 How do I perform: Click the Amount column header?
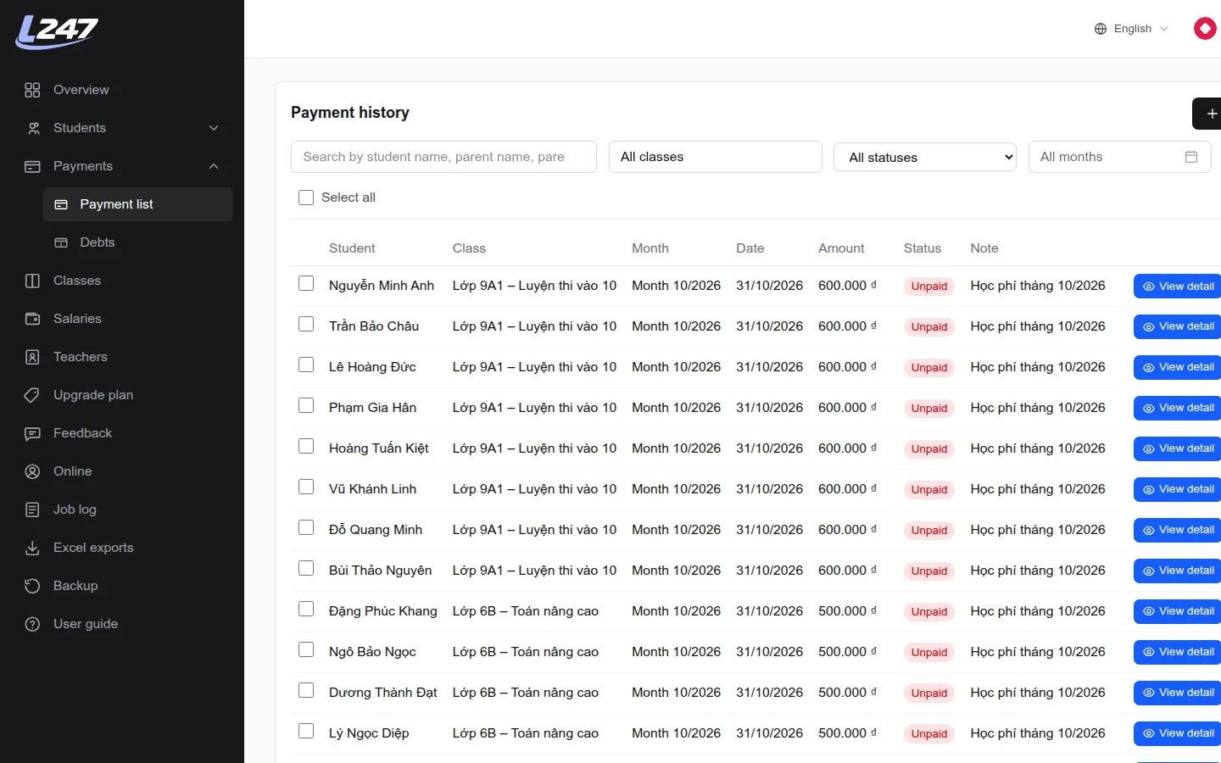841,248
